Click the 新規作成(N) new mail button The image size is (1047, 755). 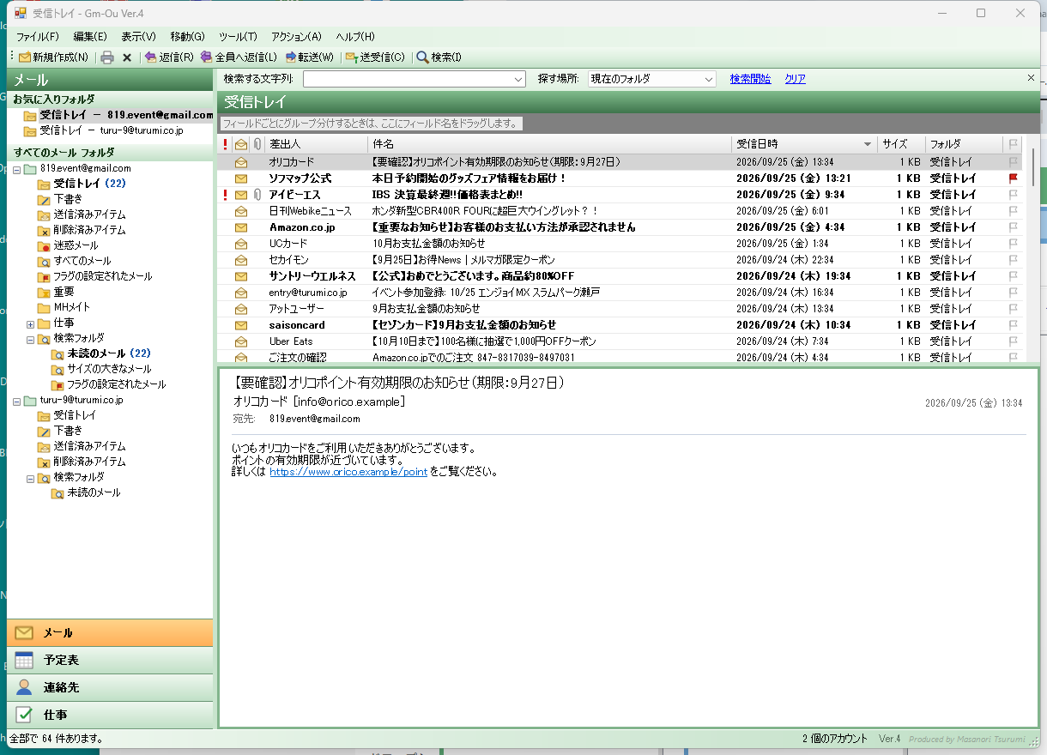pos(53,57)
